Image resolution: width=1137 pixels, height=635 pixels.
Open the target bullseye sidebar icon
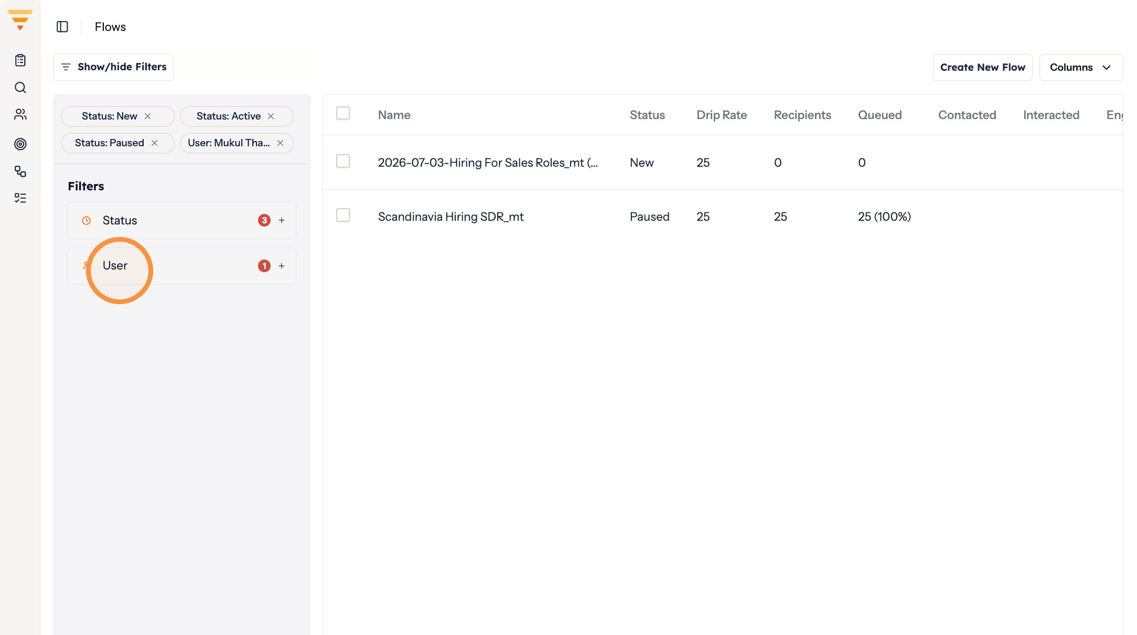coord(20,144)
